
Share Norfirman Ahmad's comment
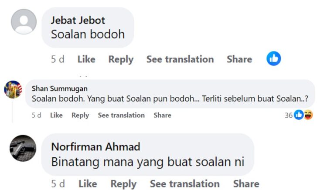[246, 183]
